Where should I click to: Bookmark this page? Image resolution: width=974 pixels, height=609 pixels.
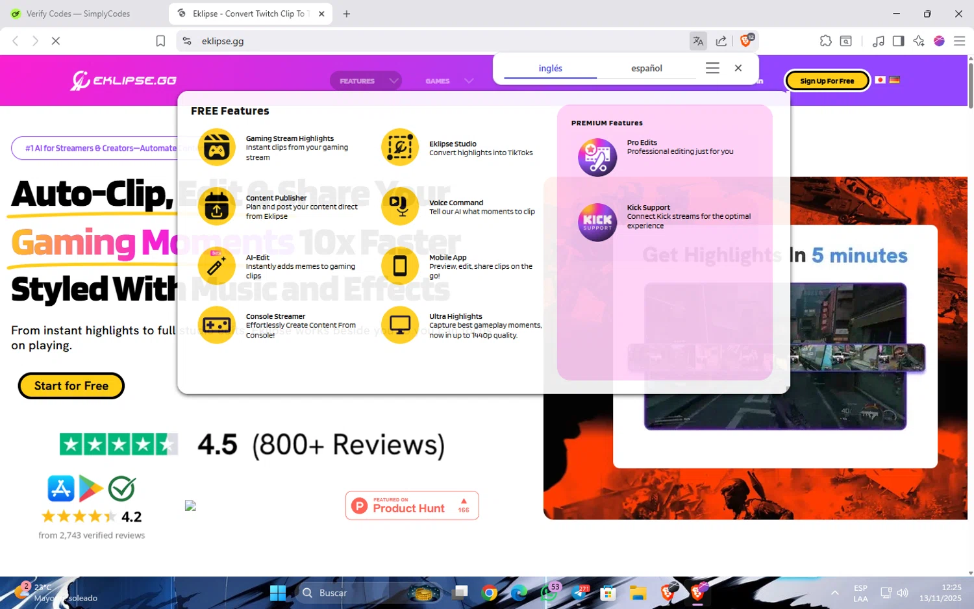click(x=160, y=41)
